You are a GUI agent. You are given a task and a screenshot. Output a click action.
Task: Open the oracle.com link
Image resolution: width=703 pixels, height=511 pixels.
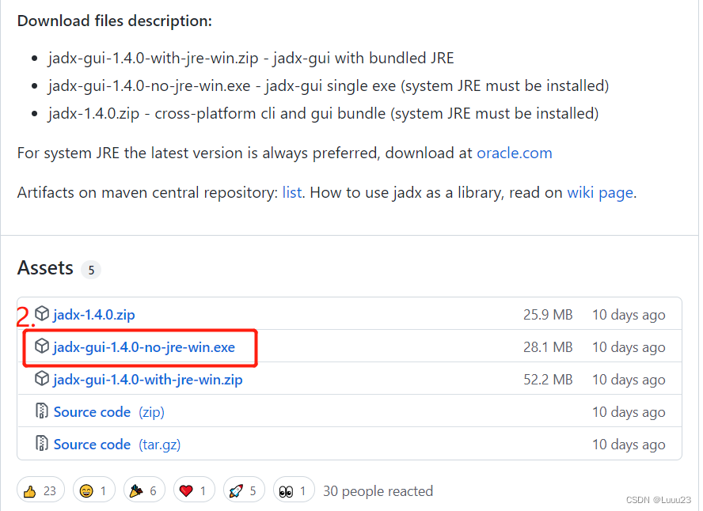pyautogui.click(x=514, y=153)
